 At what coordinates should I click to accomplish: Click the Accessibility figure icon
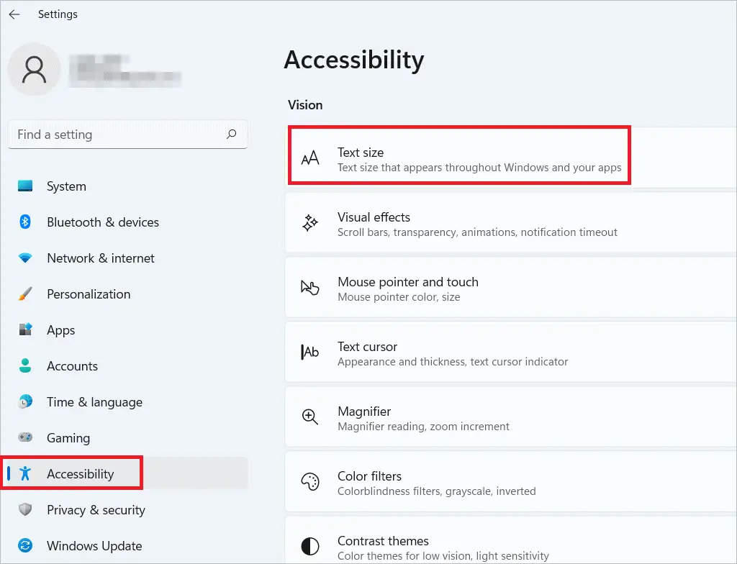pos(25,473)
